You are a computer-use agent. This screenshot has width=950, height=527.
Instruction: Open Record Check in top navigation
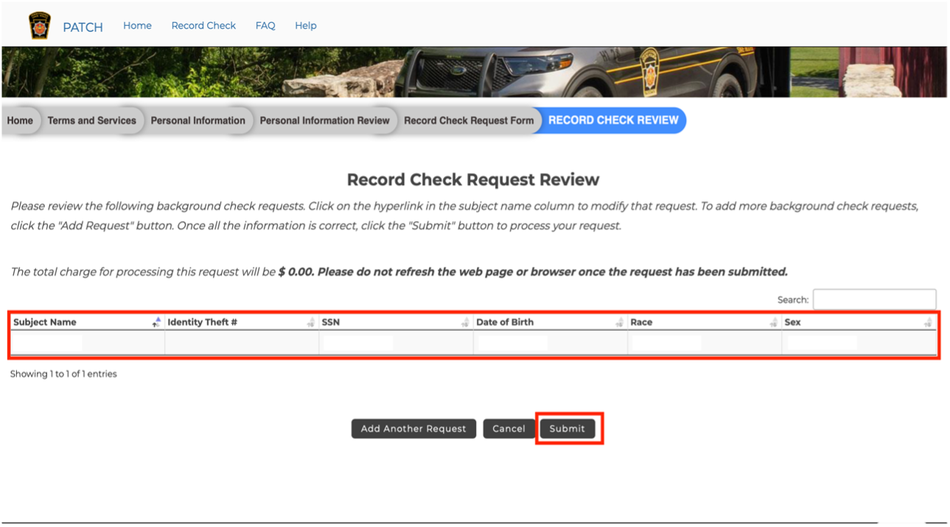[x=203, y=26]
